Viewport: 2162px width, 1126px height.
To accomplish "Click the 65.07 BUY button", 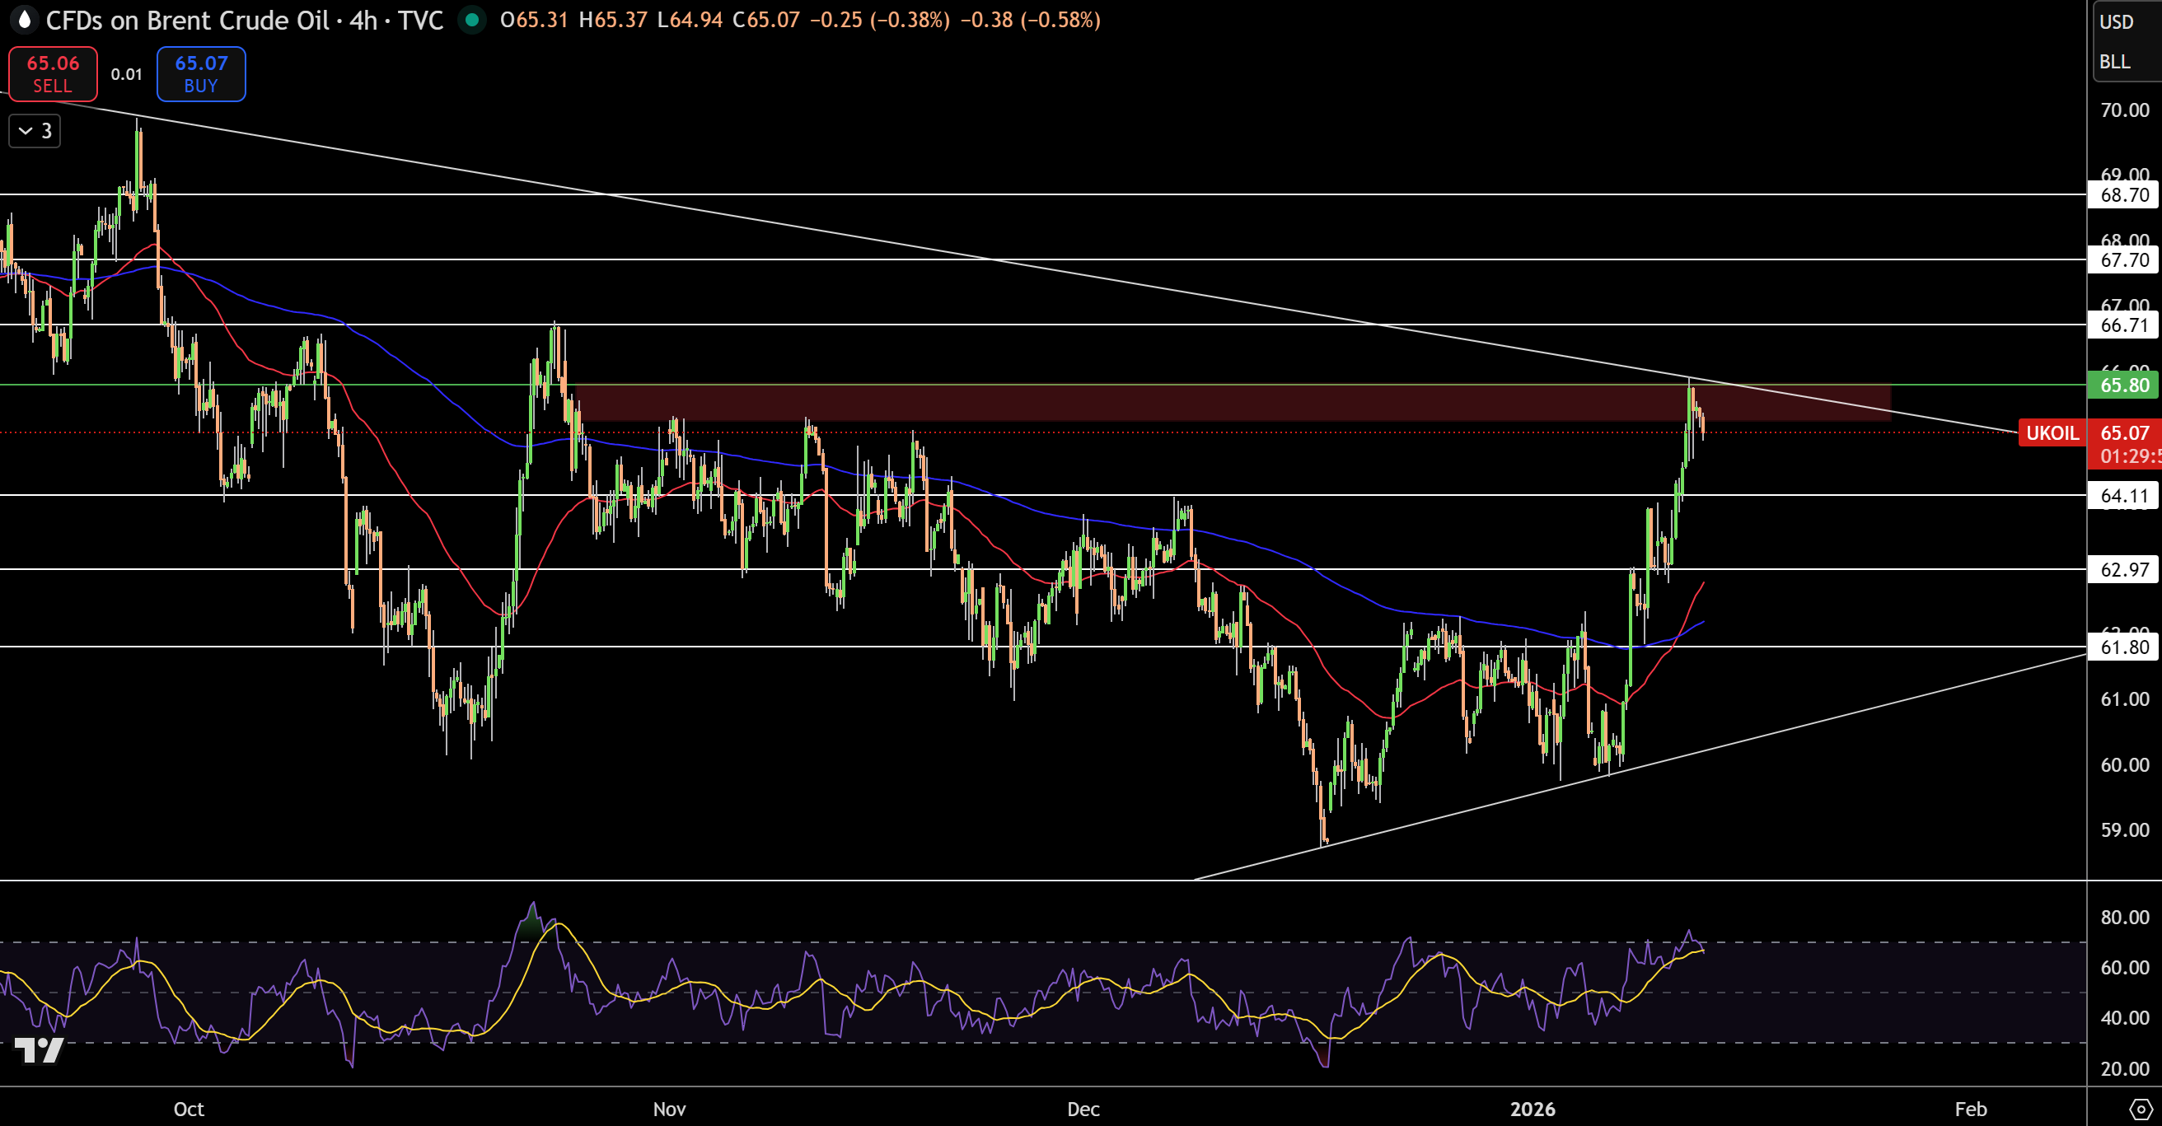I will coord(201,74).
